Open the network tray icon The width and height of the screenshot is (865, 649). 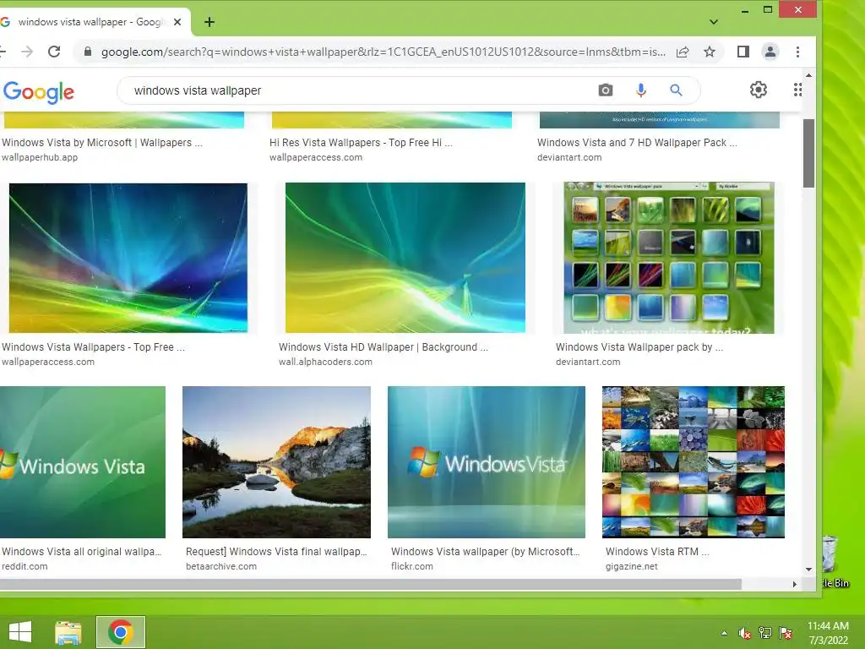[765, 633]
